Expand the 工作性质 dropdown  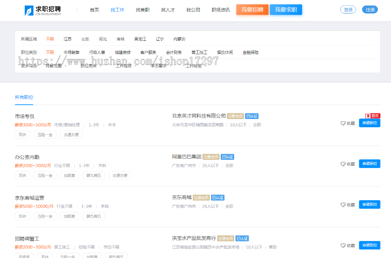point(125,66)
